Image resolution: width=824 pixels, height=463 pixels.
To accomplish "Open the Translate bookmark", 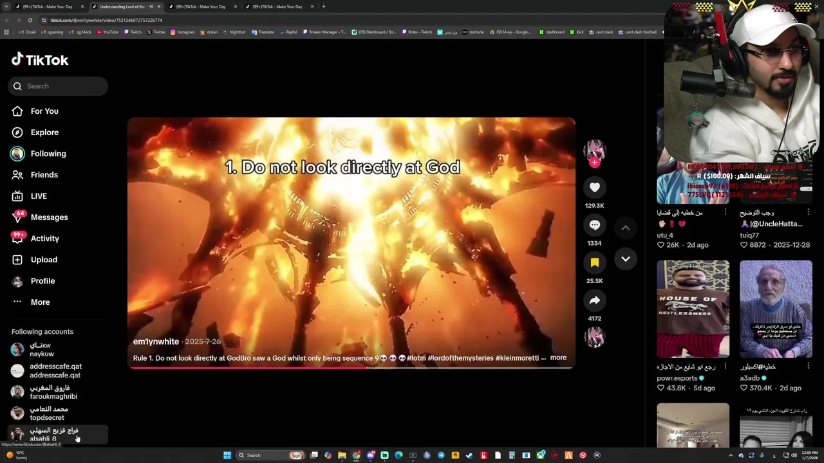I will [263, 32].
